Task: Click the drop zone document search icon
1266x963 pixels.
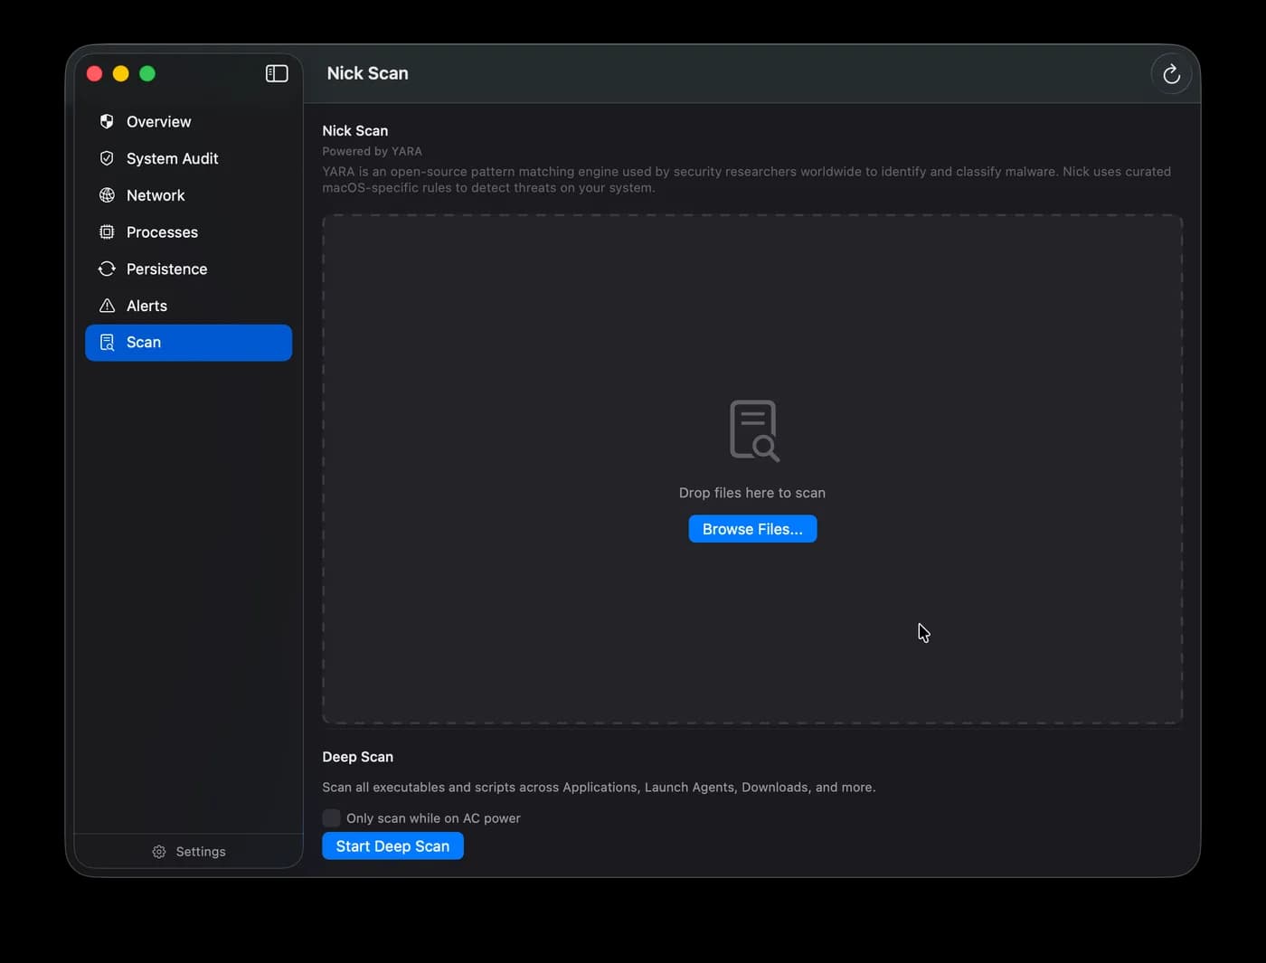Action: 754,431
